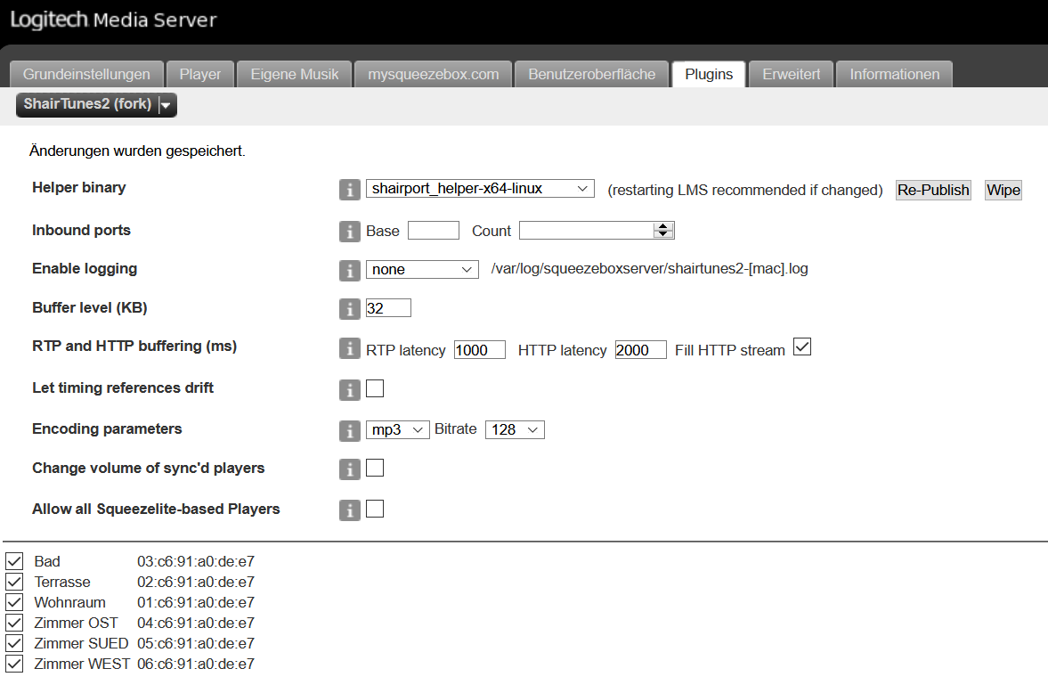1048x685 pixels.
Task: Open the Erweitert tab
Action: (791, 74)
